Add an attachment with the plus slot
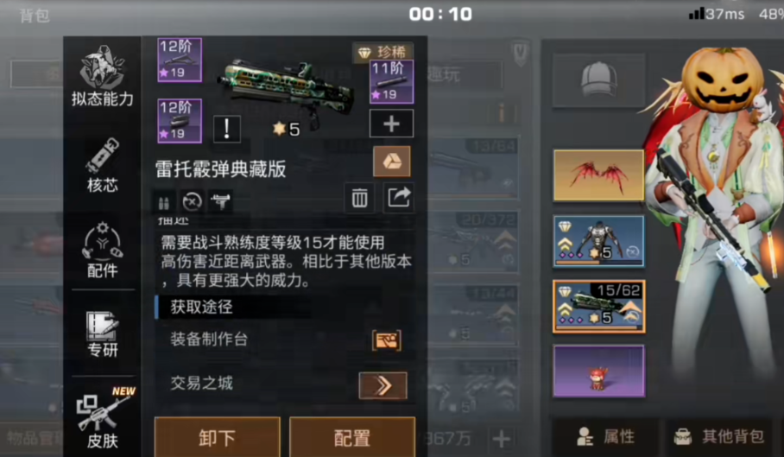The image size is (784, 457). tap(391, 124)
